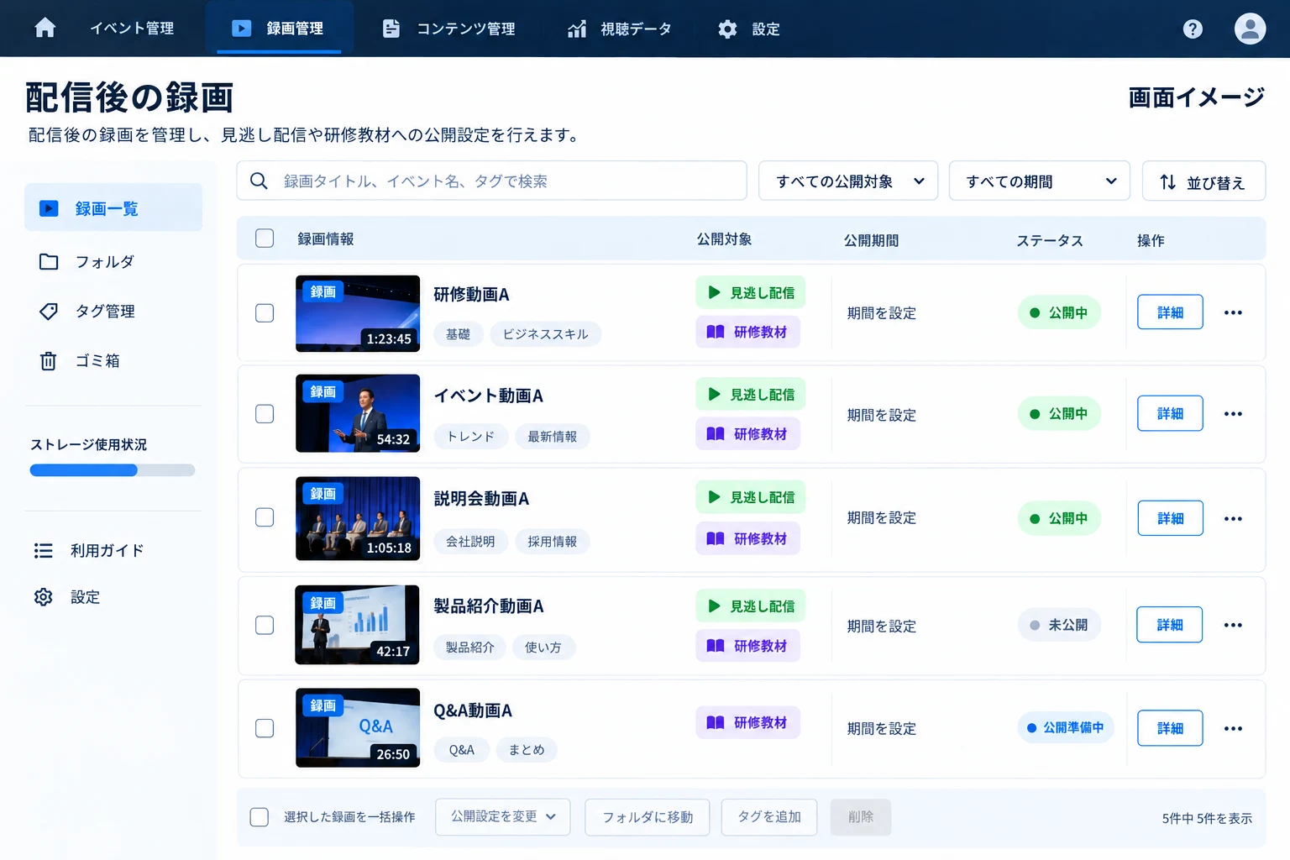This screenshot has width=1290, height=860.
Task: Switch to イベント管理 tab
Action: point(132,29)
